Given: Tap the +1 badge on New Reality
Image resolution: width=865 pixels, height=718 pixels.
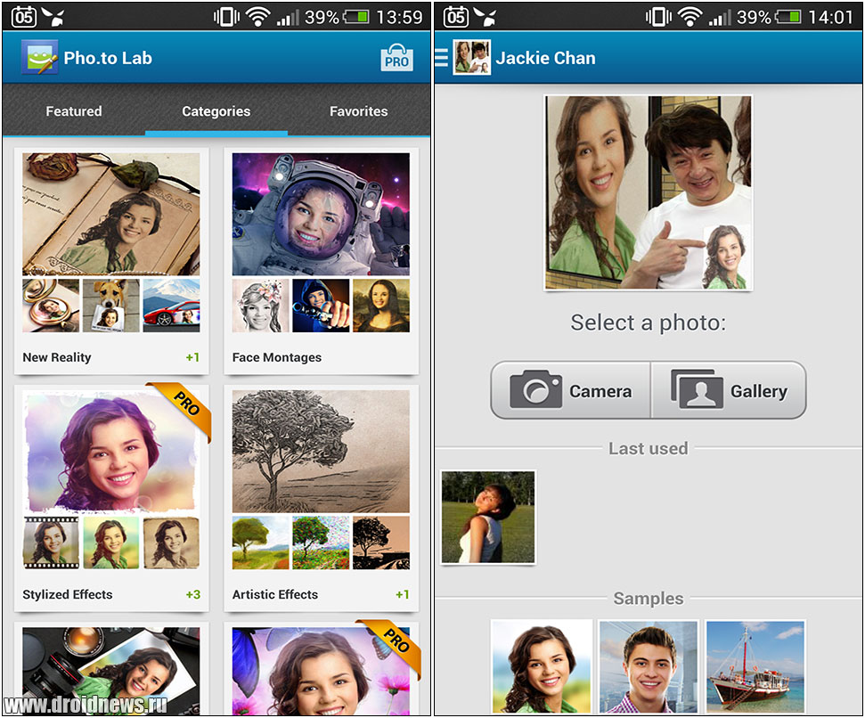Looking at the screenshot, I should click(192, 357).
